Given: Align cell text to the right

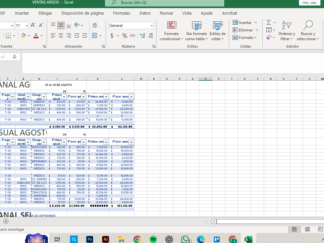Looking at the screenshot, I should coord(69,36).
